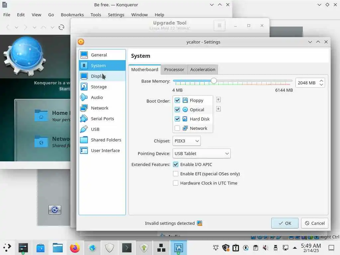Open the Home folder link in Konqueror

tap(52, 116)
